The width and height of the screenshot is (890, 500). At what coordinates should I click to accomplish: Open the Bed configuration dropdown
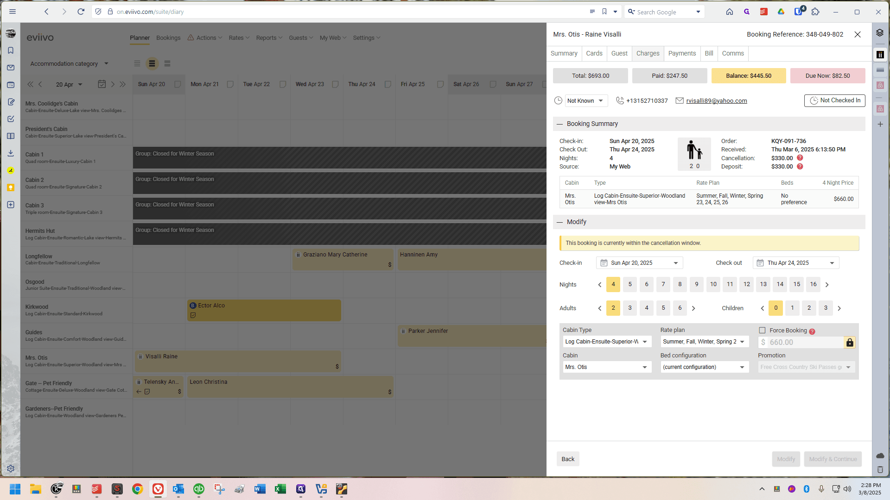tap(705, 367)
